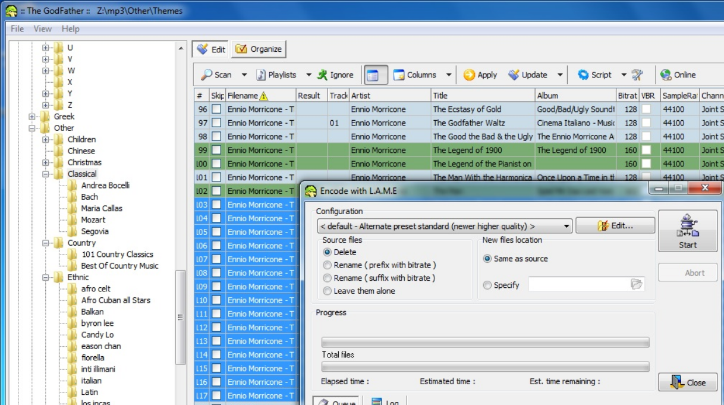Open the Script tool

point(594,75)
